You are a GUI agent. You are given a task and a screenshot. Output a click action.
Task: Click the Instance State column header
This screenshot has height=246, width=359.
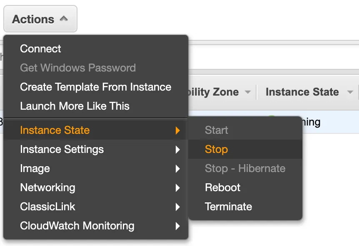pos(302,92)
